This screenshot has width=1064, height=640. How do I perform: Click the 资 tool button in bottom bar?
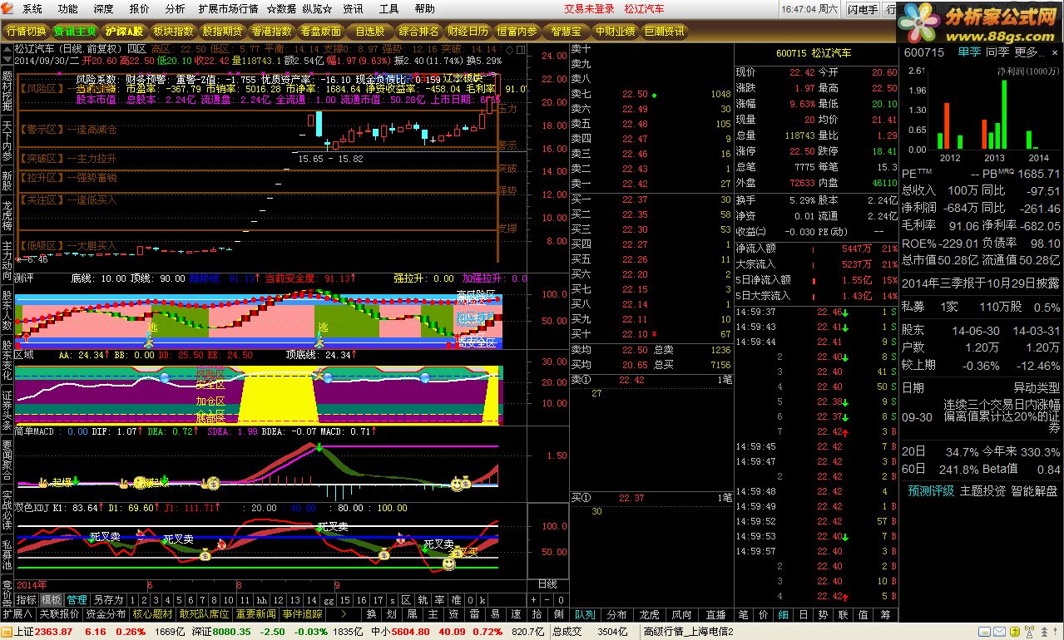pos(453,614)
